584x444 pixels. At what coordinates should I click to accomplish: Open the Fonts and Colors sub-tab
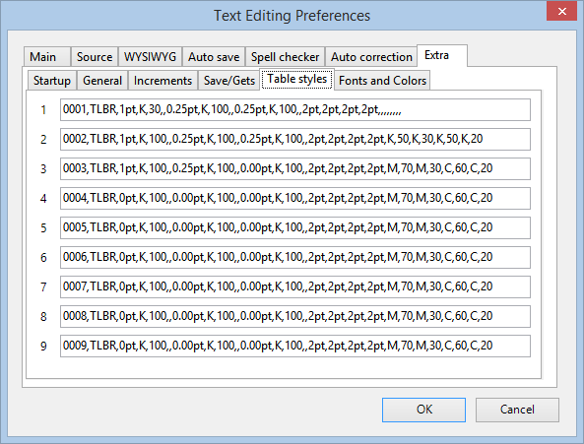[382, 81]
